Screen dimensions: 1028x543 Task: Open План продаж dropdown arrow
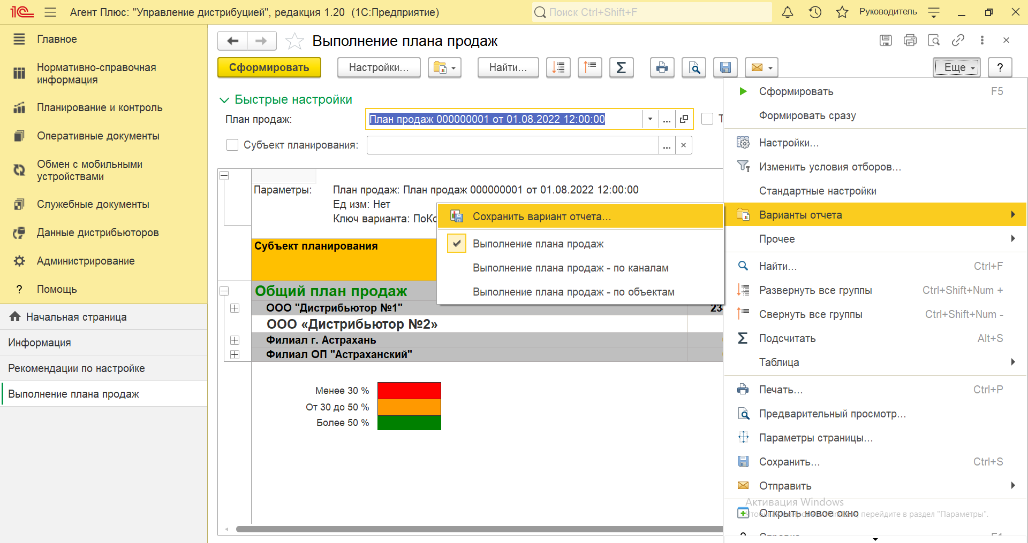pos(650,119)
